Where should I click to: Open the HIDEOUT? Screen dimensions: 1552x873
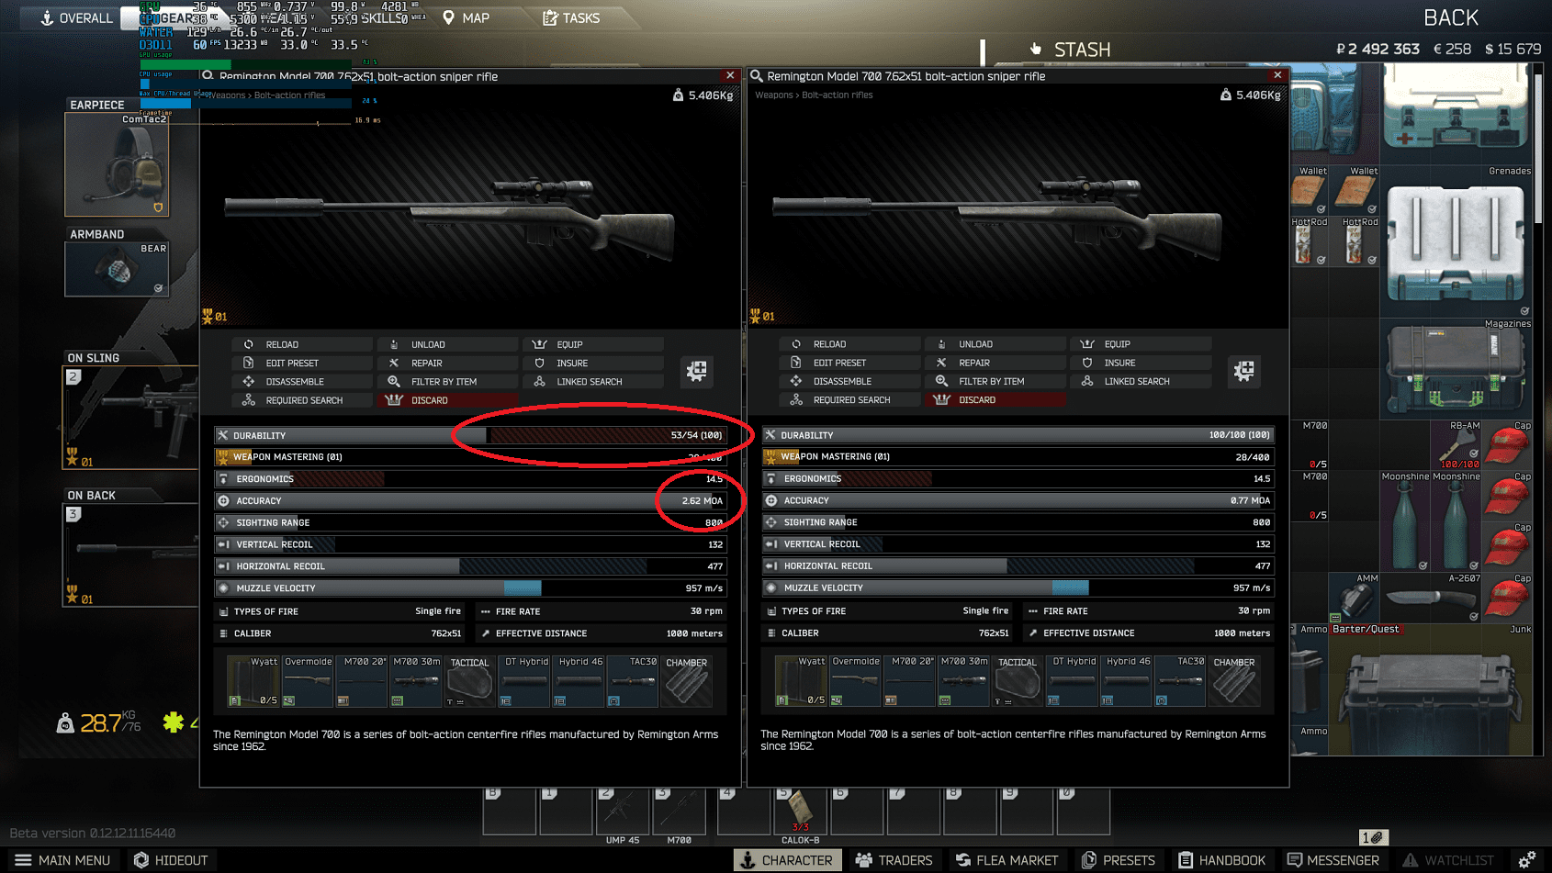171,860
